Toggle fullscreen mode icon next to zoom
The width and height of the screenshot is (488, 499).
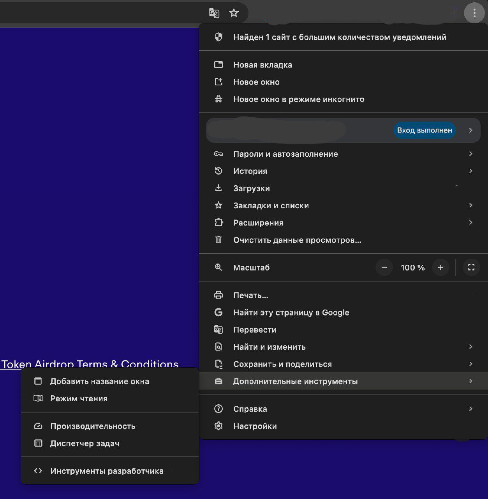point(471,267)
